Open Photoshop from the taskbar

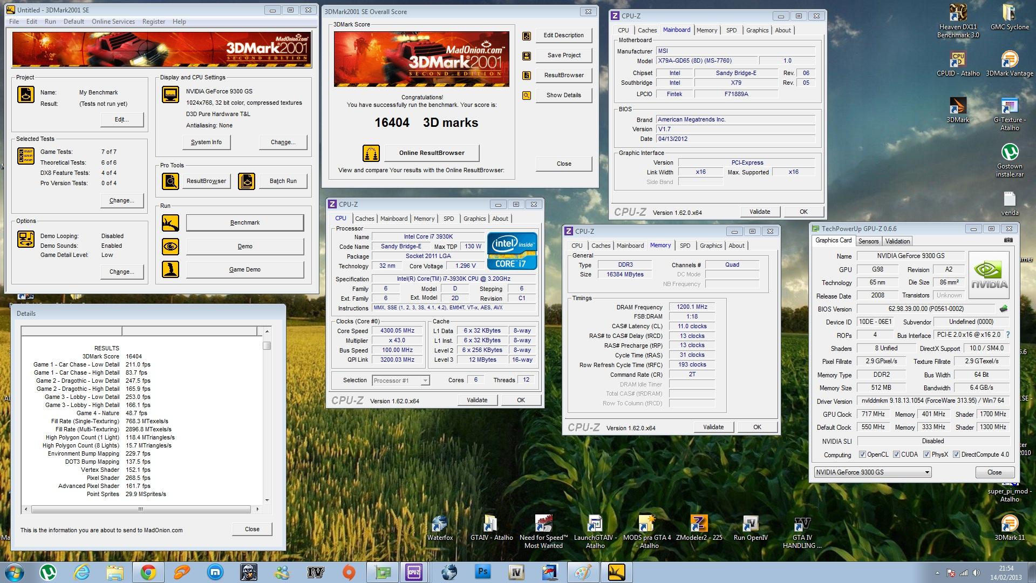pos(482,572)
